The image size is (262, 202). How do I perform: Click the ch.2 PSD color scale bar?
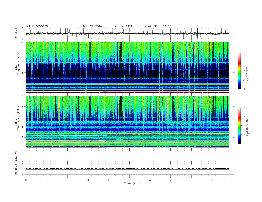(x=240, y=126)
